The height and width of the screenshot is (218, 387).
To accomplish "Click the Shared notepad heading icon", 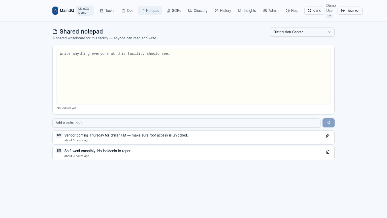I will (x=55, y=32).
